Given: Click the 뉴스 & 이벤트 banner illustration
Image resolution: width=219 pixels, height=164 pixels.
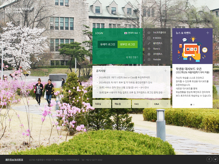Looking at the screenshot, I should coord(192,49).
